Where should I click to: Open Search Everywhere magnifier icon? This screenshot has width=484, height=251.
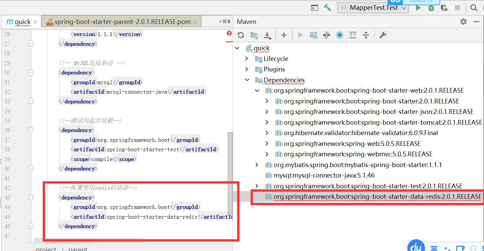pyautogui.click(x=474, y=8)
